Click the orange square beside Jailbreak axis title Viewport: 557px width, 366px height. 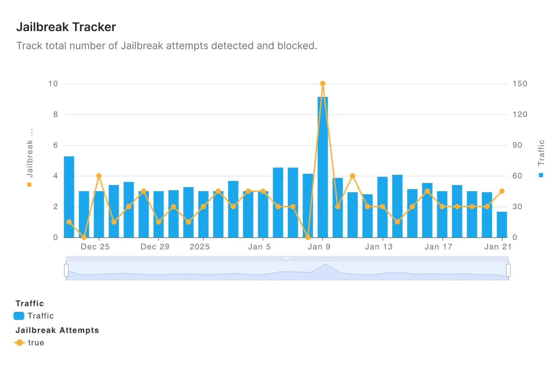(29, 185)
